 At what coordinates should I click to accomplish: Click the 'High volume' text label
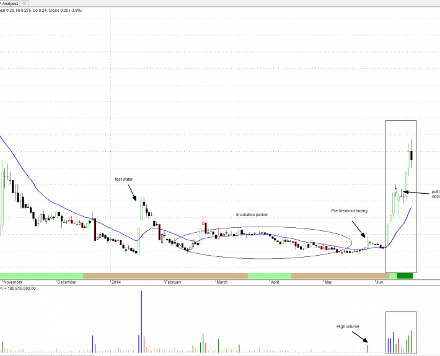click(x=348, y=326)
